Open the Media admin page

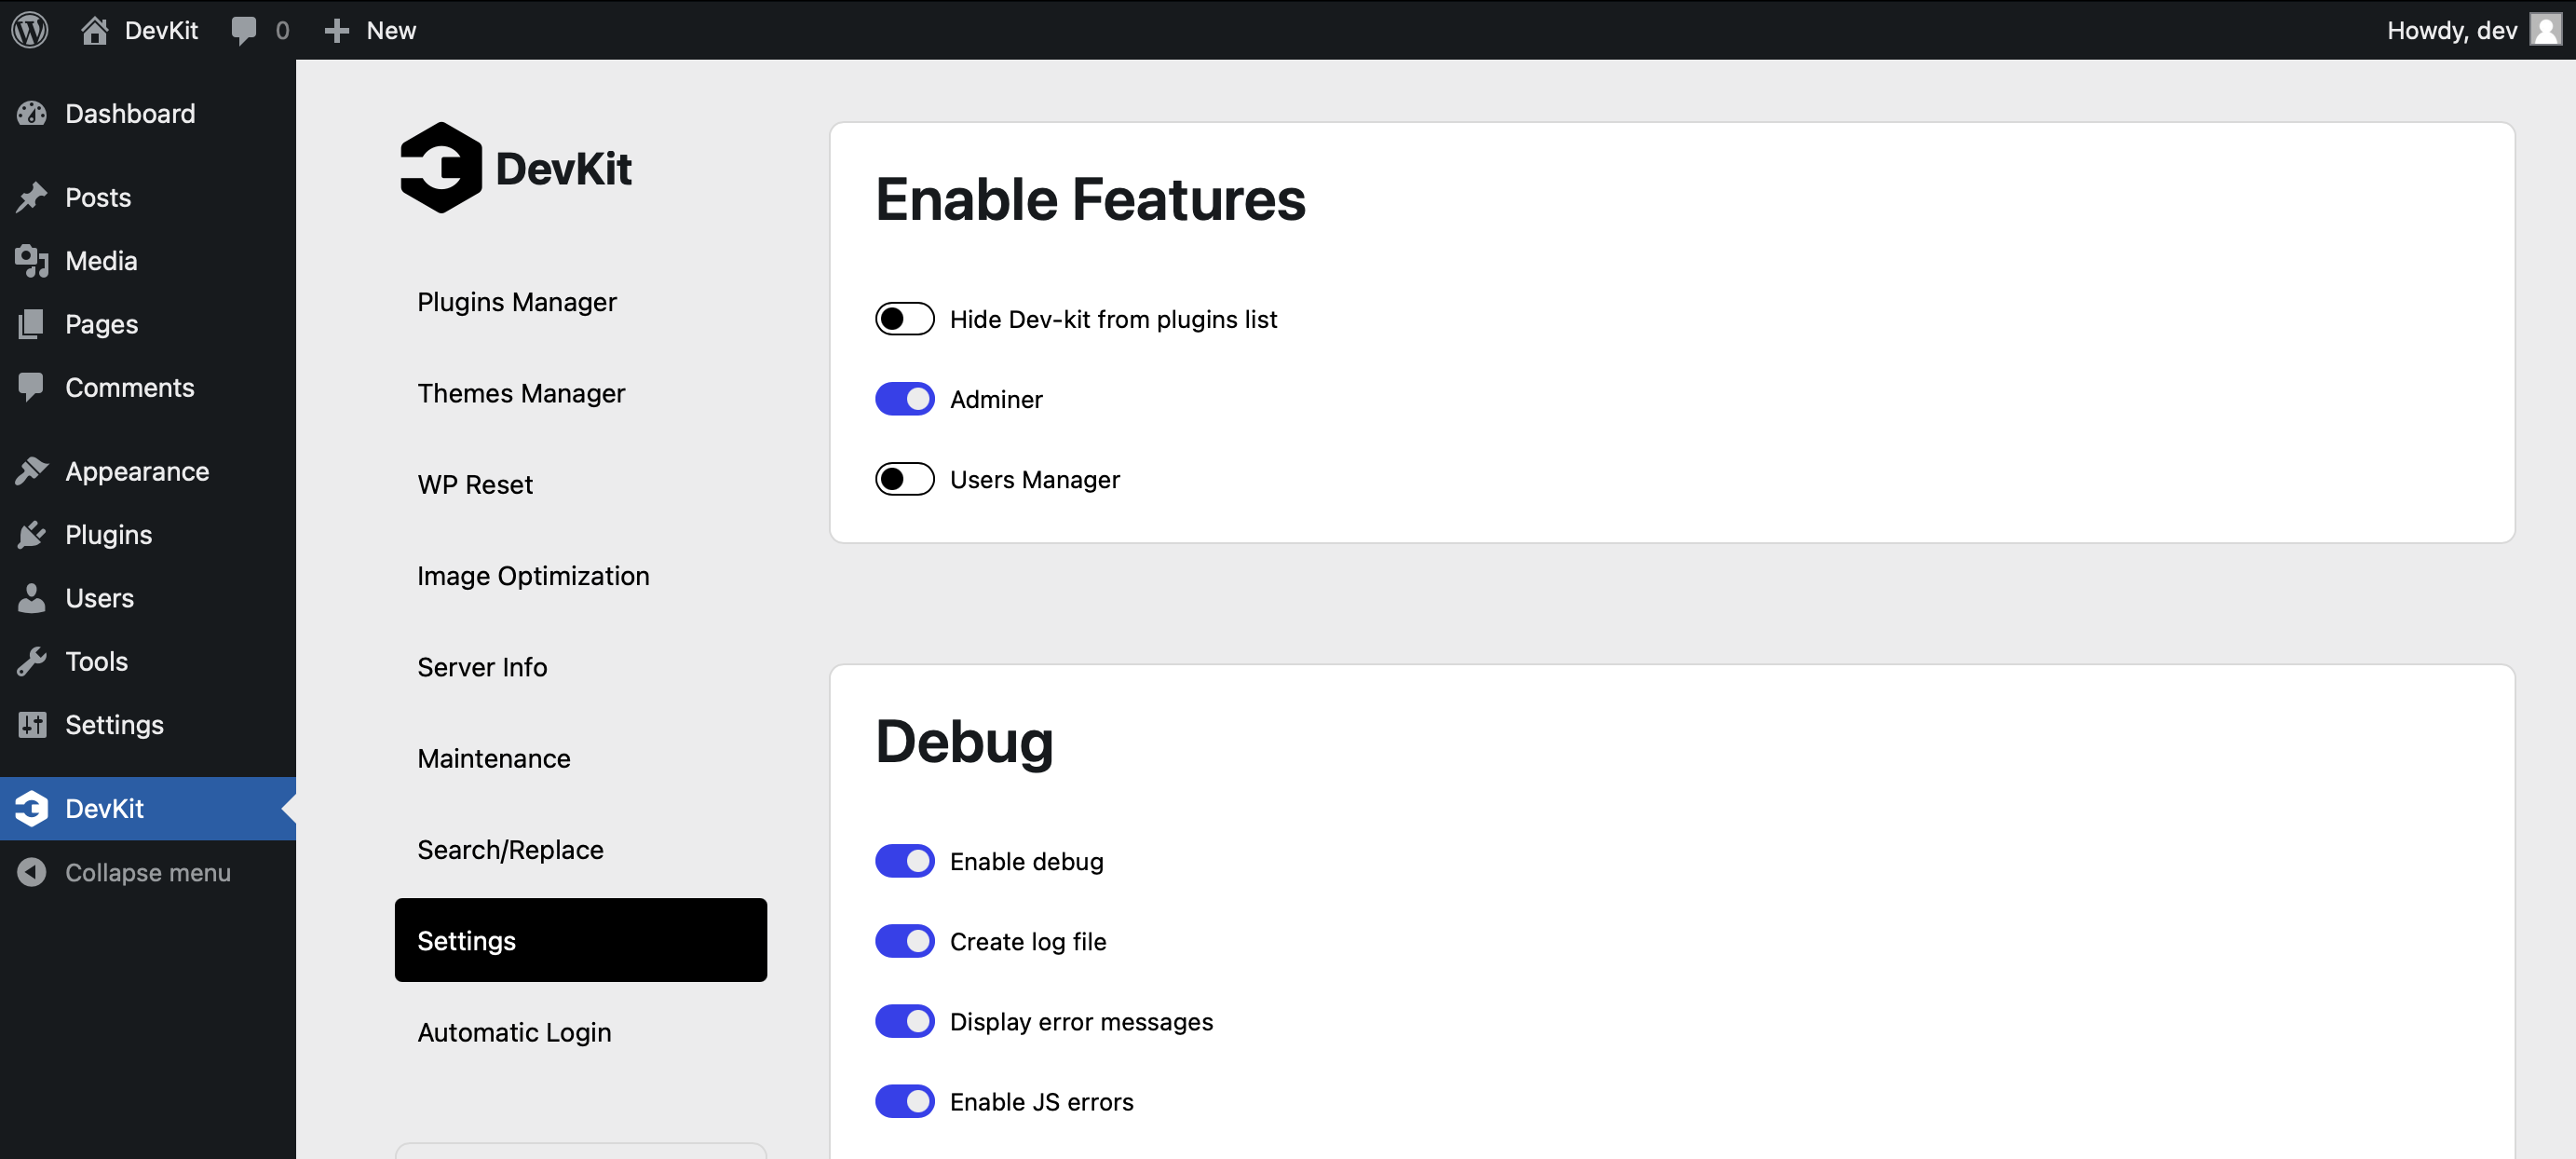[101, 261]
